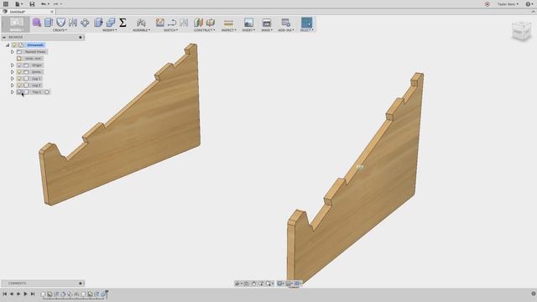Open the ViewCube in canvas corner
Screen dimensions: 537x302
521,31
